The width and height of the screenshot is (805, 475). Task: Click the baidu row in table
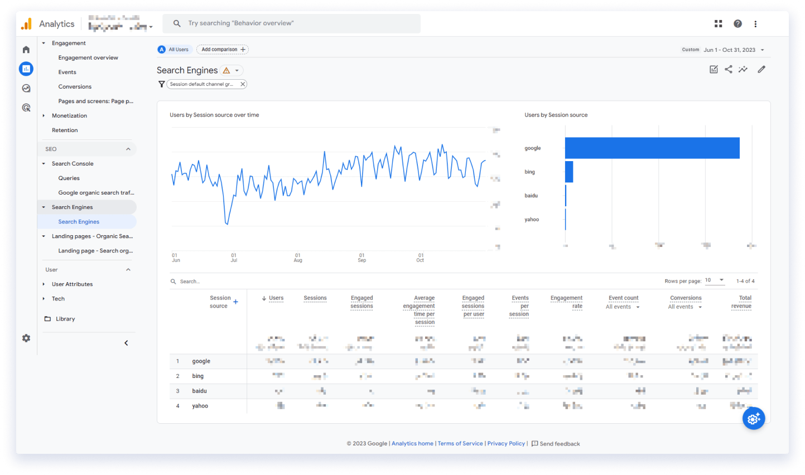[x=464, y=391]
